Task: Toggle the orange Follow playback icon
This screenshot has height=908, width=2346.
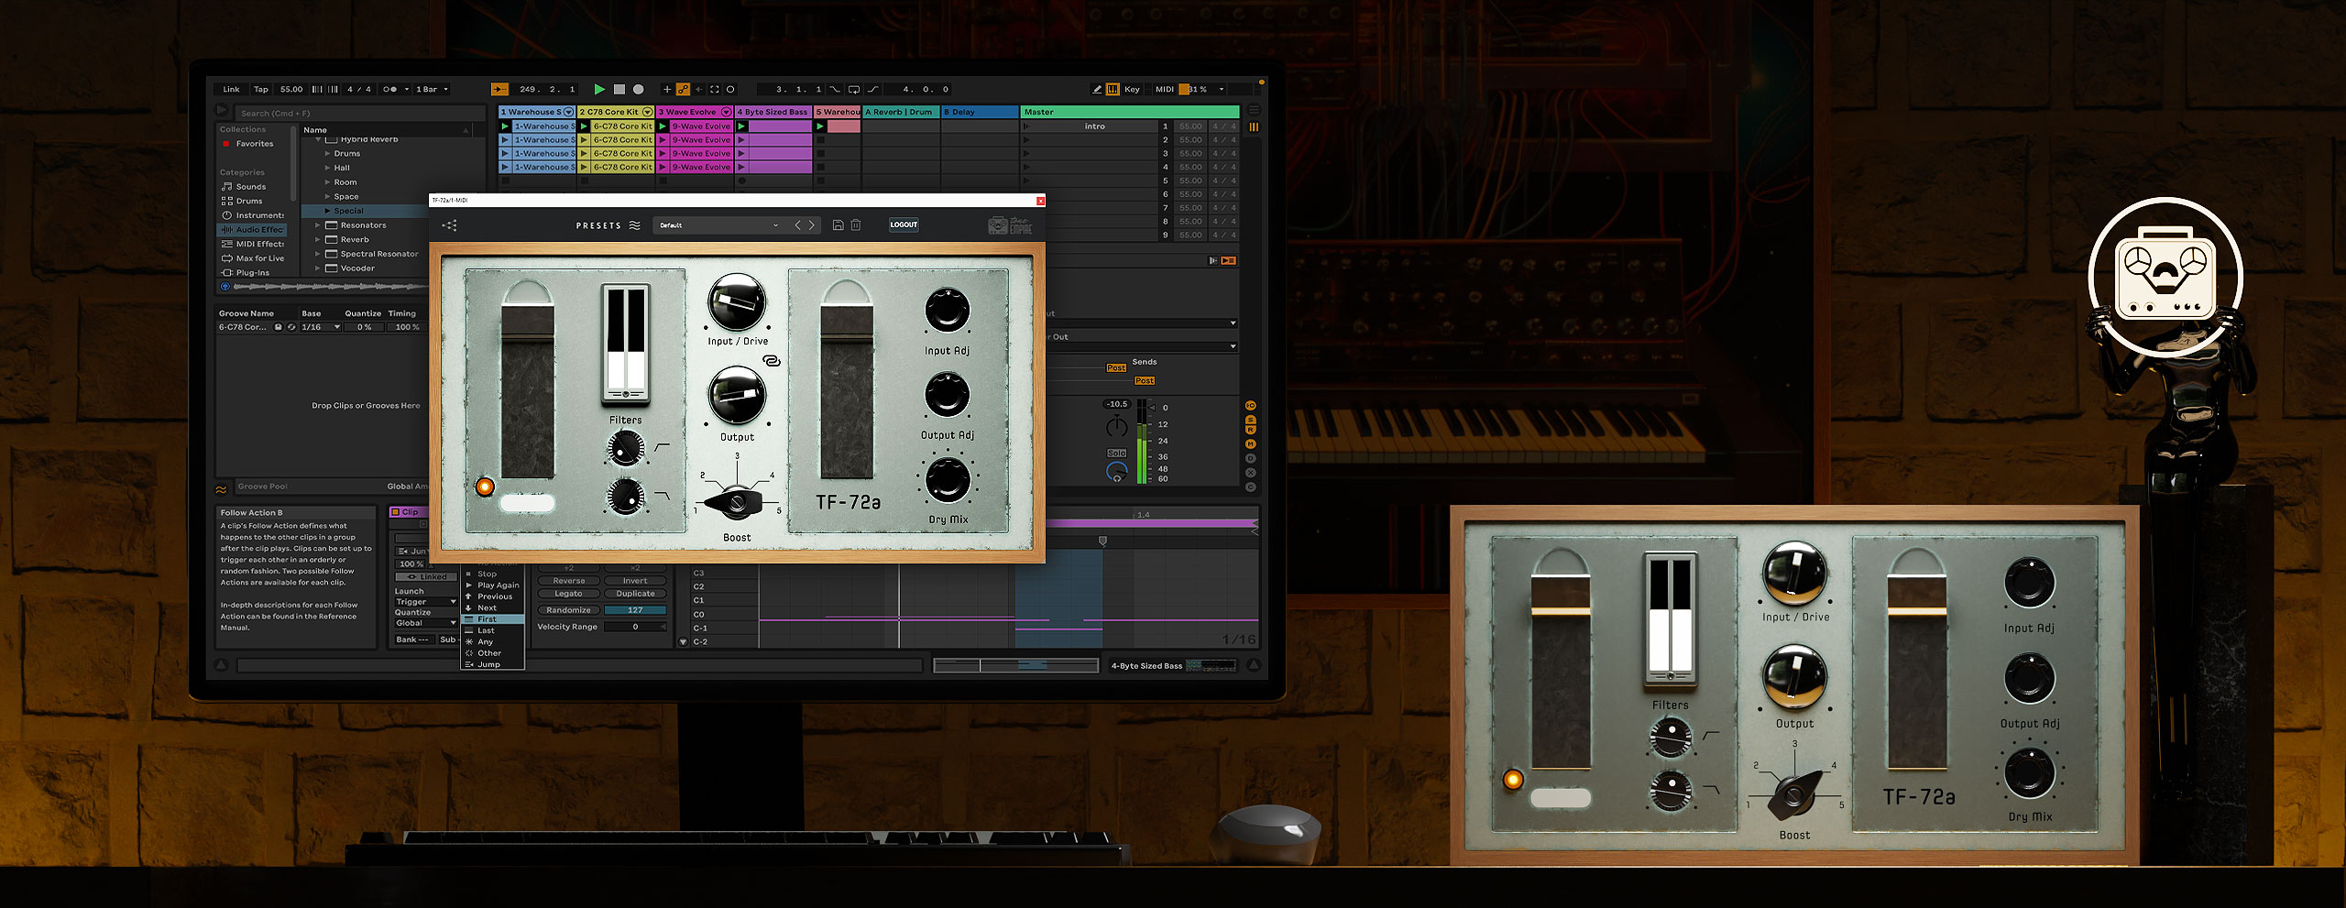Action: point(499,89)
